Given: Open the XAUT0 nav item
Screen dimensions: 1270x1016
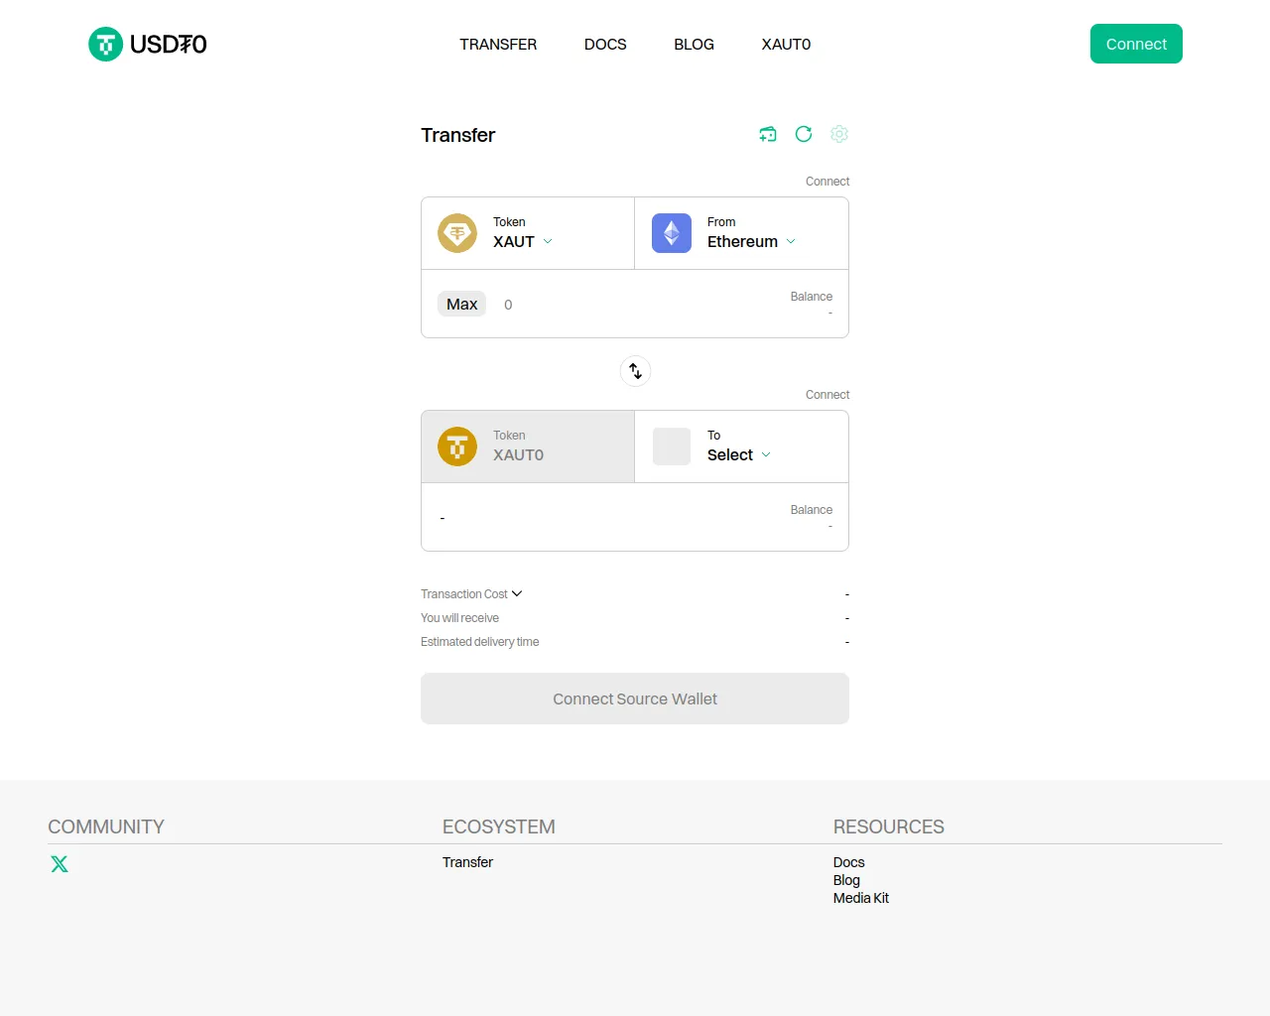Looking at the screenshot, I should click(786, 45).
